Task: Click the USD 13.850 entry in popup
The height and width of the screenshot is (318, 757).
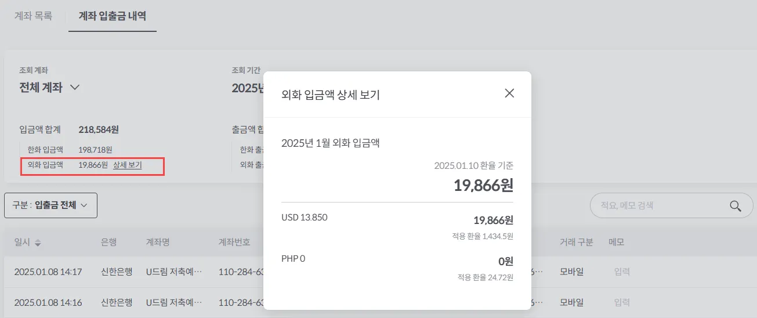Action: [304, 218]
